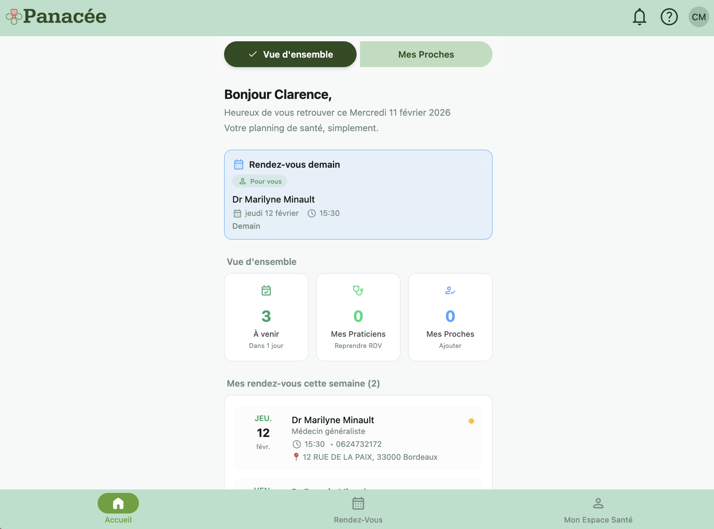Screen dimensions: 714x529
Task: Click the person-check icon in Mes Proches card
Action: [450, 291]
